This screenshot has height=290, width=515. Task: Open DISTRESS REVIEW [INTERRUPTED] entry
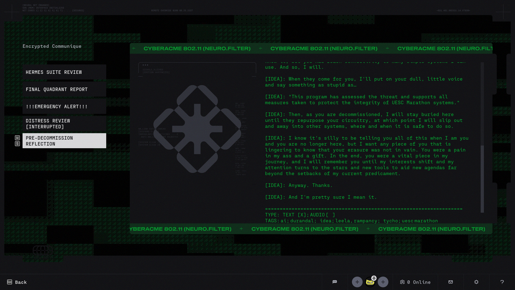click(x=64, y=124)
